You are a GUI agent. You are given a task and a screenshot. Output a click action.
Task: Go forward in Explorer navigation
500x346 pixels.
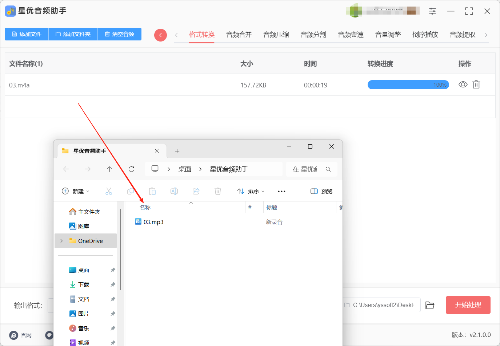pyautogui.click(x=88, y=169)
